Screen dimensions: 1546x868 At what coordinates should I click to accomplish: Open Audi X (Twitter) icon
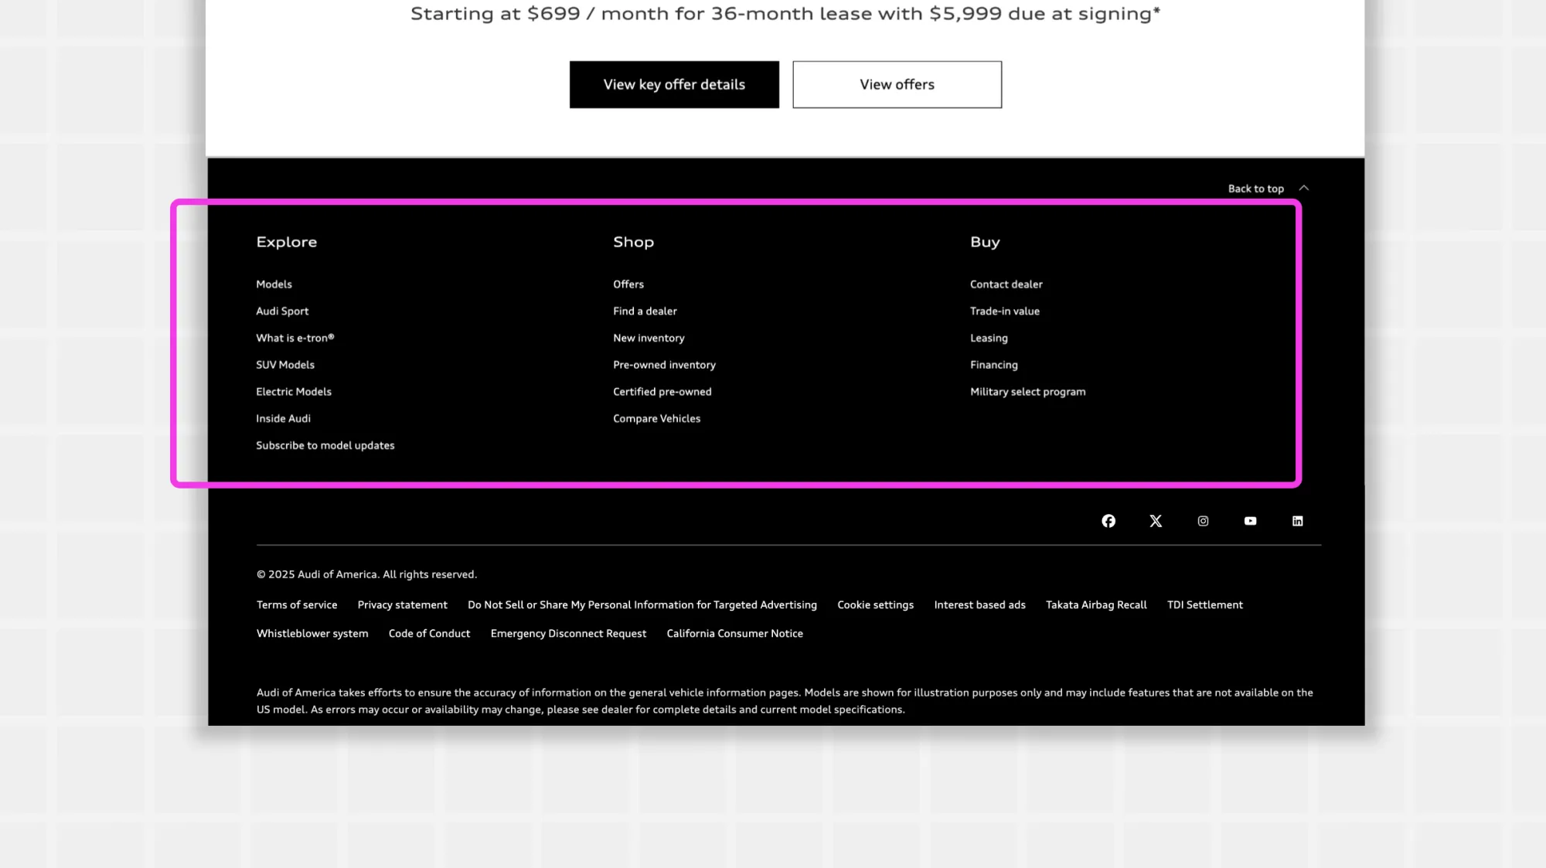(x=1156, y=521)
